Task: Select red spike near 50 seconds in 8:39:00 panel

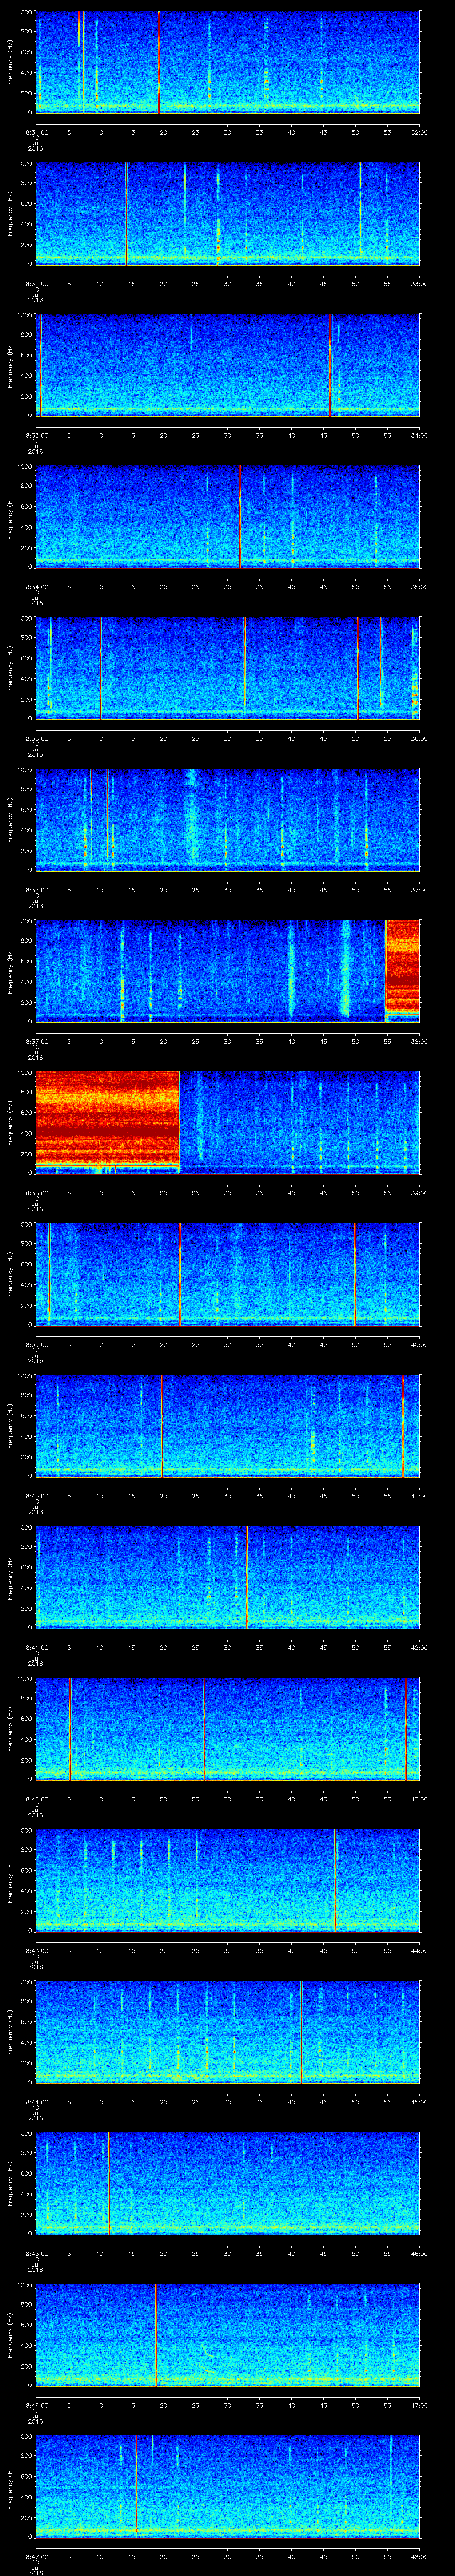Action: coord(354,1273)
